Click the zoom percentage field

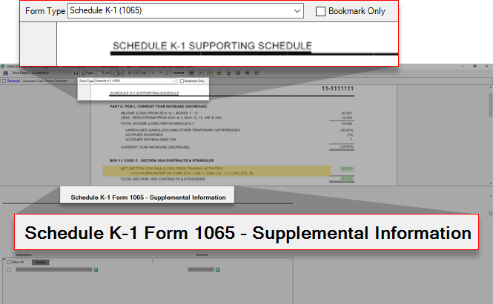click(137, 73)
